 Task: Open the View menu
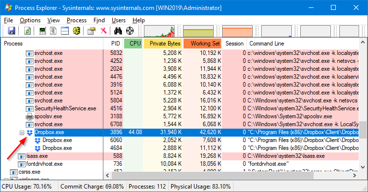point(53,20)
